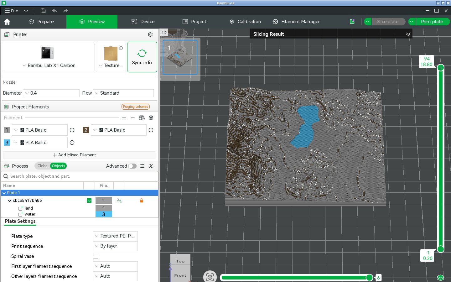Viewport: 451px width, 282px height.
Task: Open Nozzle Diameter dropdown
Action: pyautogui.click(x=51, y=93)
